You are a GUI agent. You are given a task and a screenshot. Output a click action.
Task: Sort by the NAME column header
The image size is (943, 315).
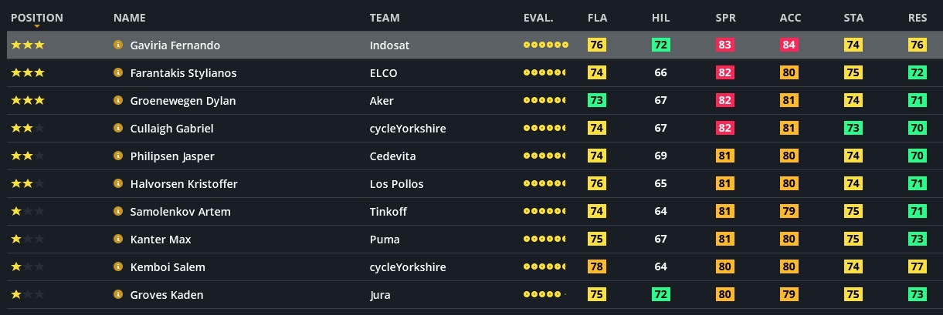click(129, 18)
